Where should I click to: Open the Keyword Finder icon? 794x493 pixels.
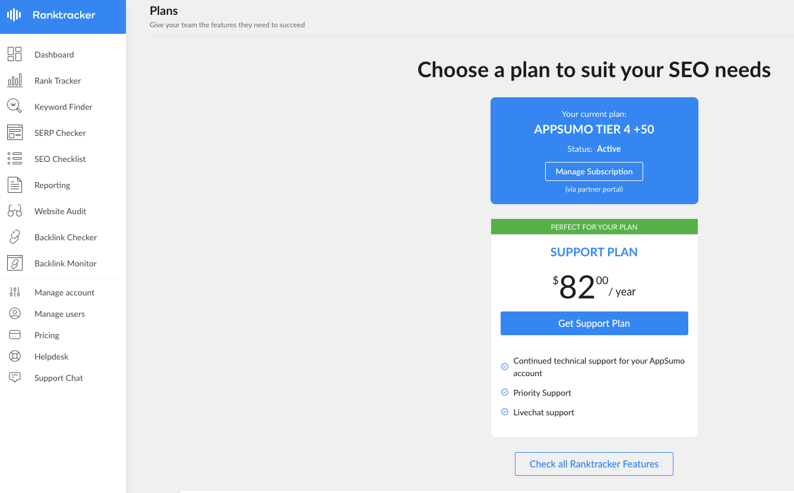[x=14, y=106]
